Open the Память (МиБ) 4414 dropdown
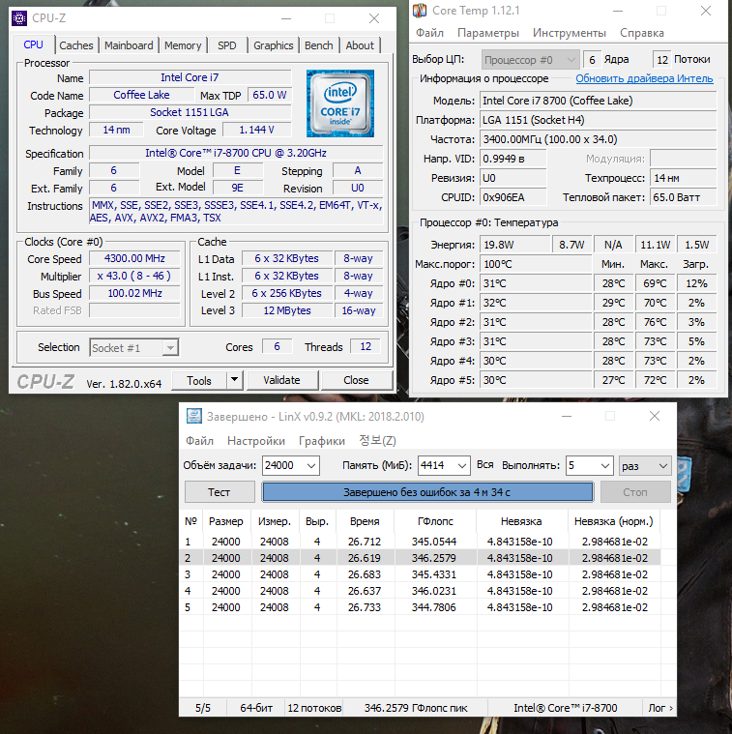Screen dimensions: 732x734 click(x=444, y=465)
